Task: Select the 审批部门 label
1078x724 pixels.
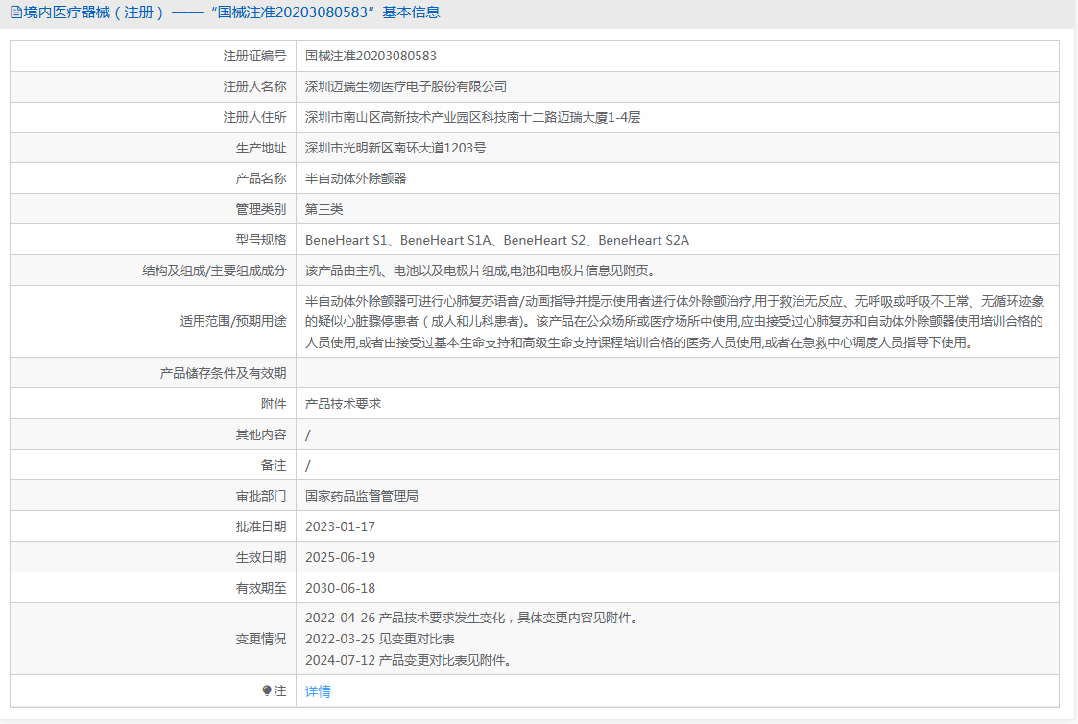Action: point(260,496)
